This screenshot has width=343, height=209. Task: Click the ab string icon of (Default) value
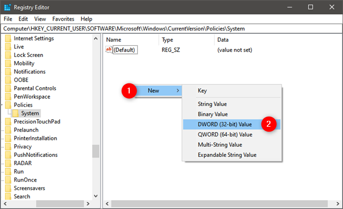point(109,50)
